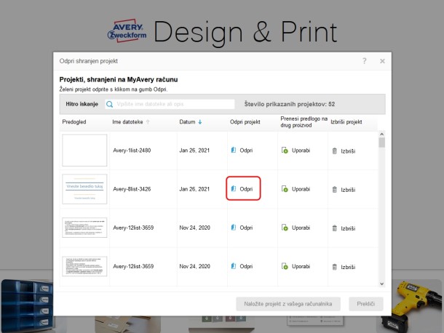
Task: Click Naložite projekt z vašega računalnika
Action: tap(288, 303)
